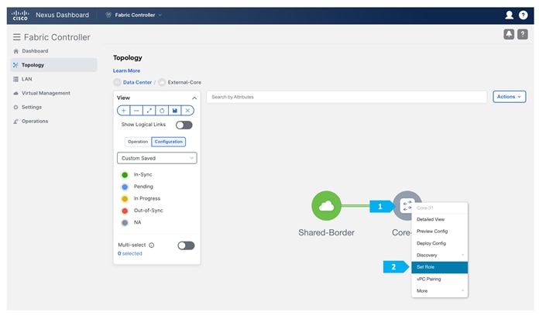539x319 pixels.
Task: Open the Data Center breadcrumb link
Action: pyautogui.click(x=137, y=83)
